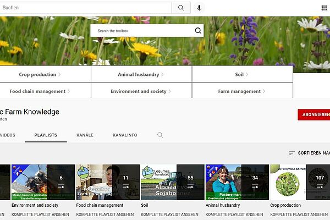The height and width of the screenshot is (220, 330).
Task: Click playlist icon on Food chain management thumbnail
Action: point(125,186)
